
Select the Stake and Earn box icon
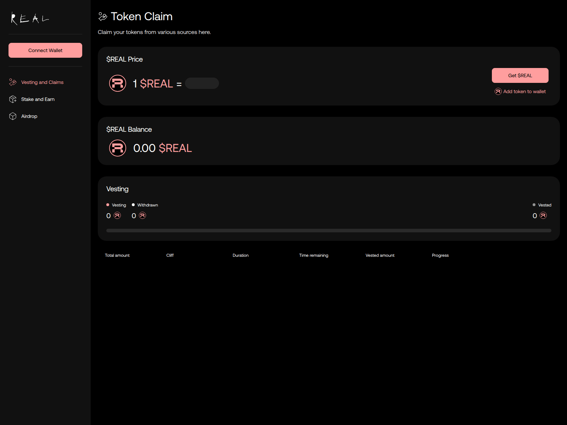pyautogui.click(x=13, y=99)
